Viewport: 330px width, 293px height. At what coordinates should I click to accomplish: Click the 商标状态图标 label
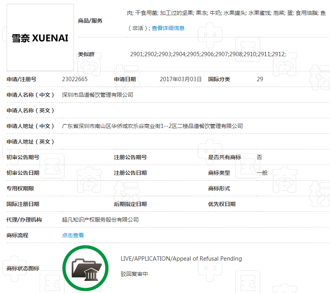coord(23,268)
